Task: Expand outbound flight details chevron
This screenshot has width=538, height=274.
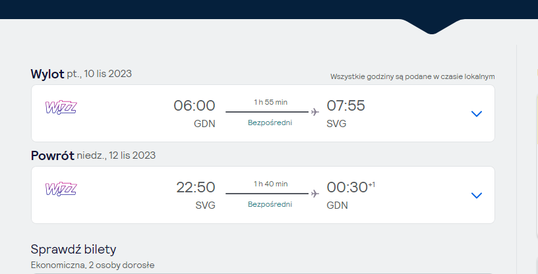Action: tap(477, 113)
